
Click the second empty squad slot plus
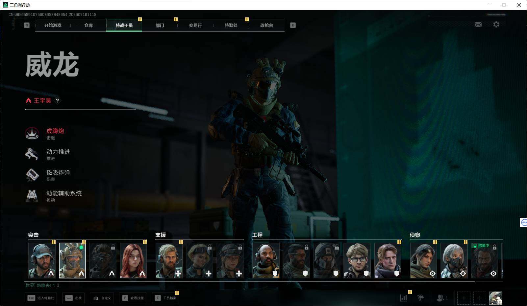(x=480, y=298)
